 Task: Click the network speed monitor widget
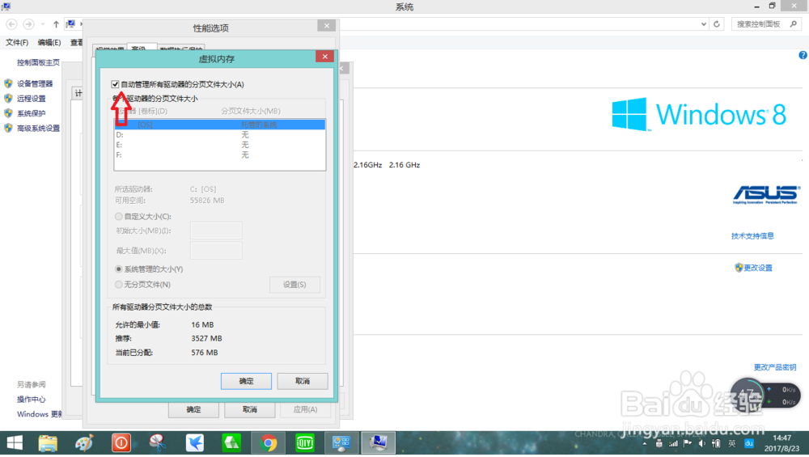766,395
